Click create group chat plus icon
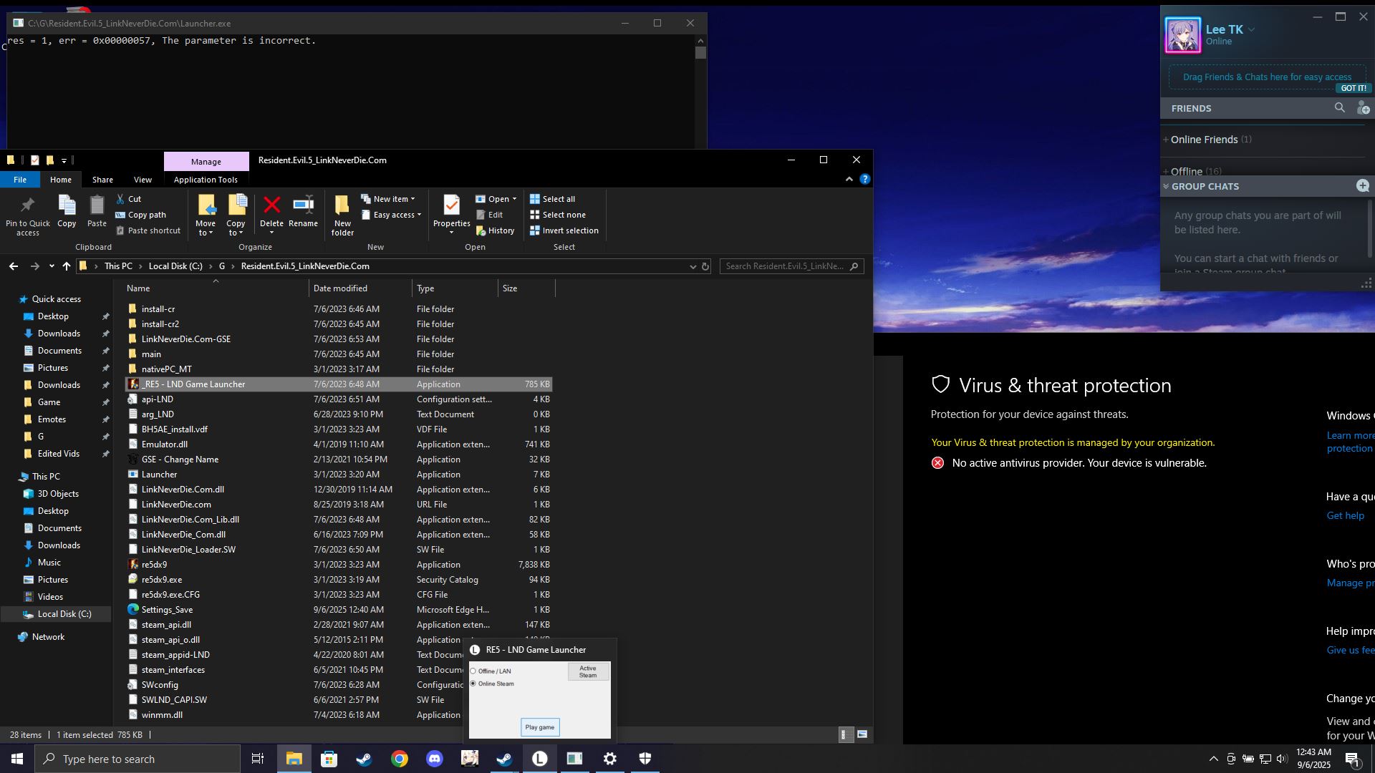The width and height of the screenshot is (1375, 773). coord(1362,186)
